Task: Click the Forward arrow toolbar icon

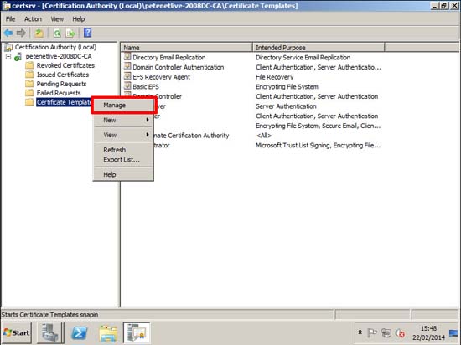Action: click(x=21, y=33)
